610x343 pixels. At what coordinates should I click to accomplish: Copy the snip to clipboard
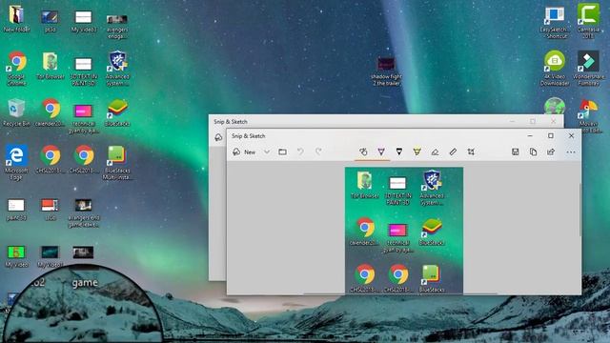click(534, 152)
